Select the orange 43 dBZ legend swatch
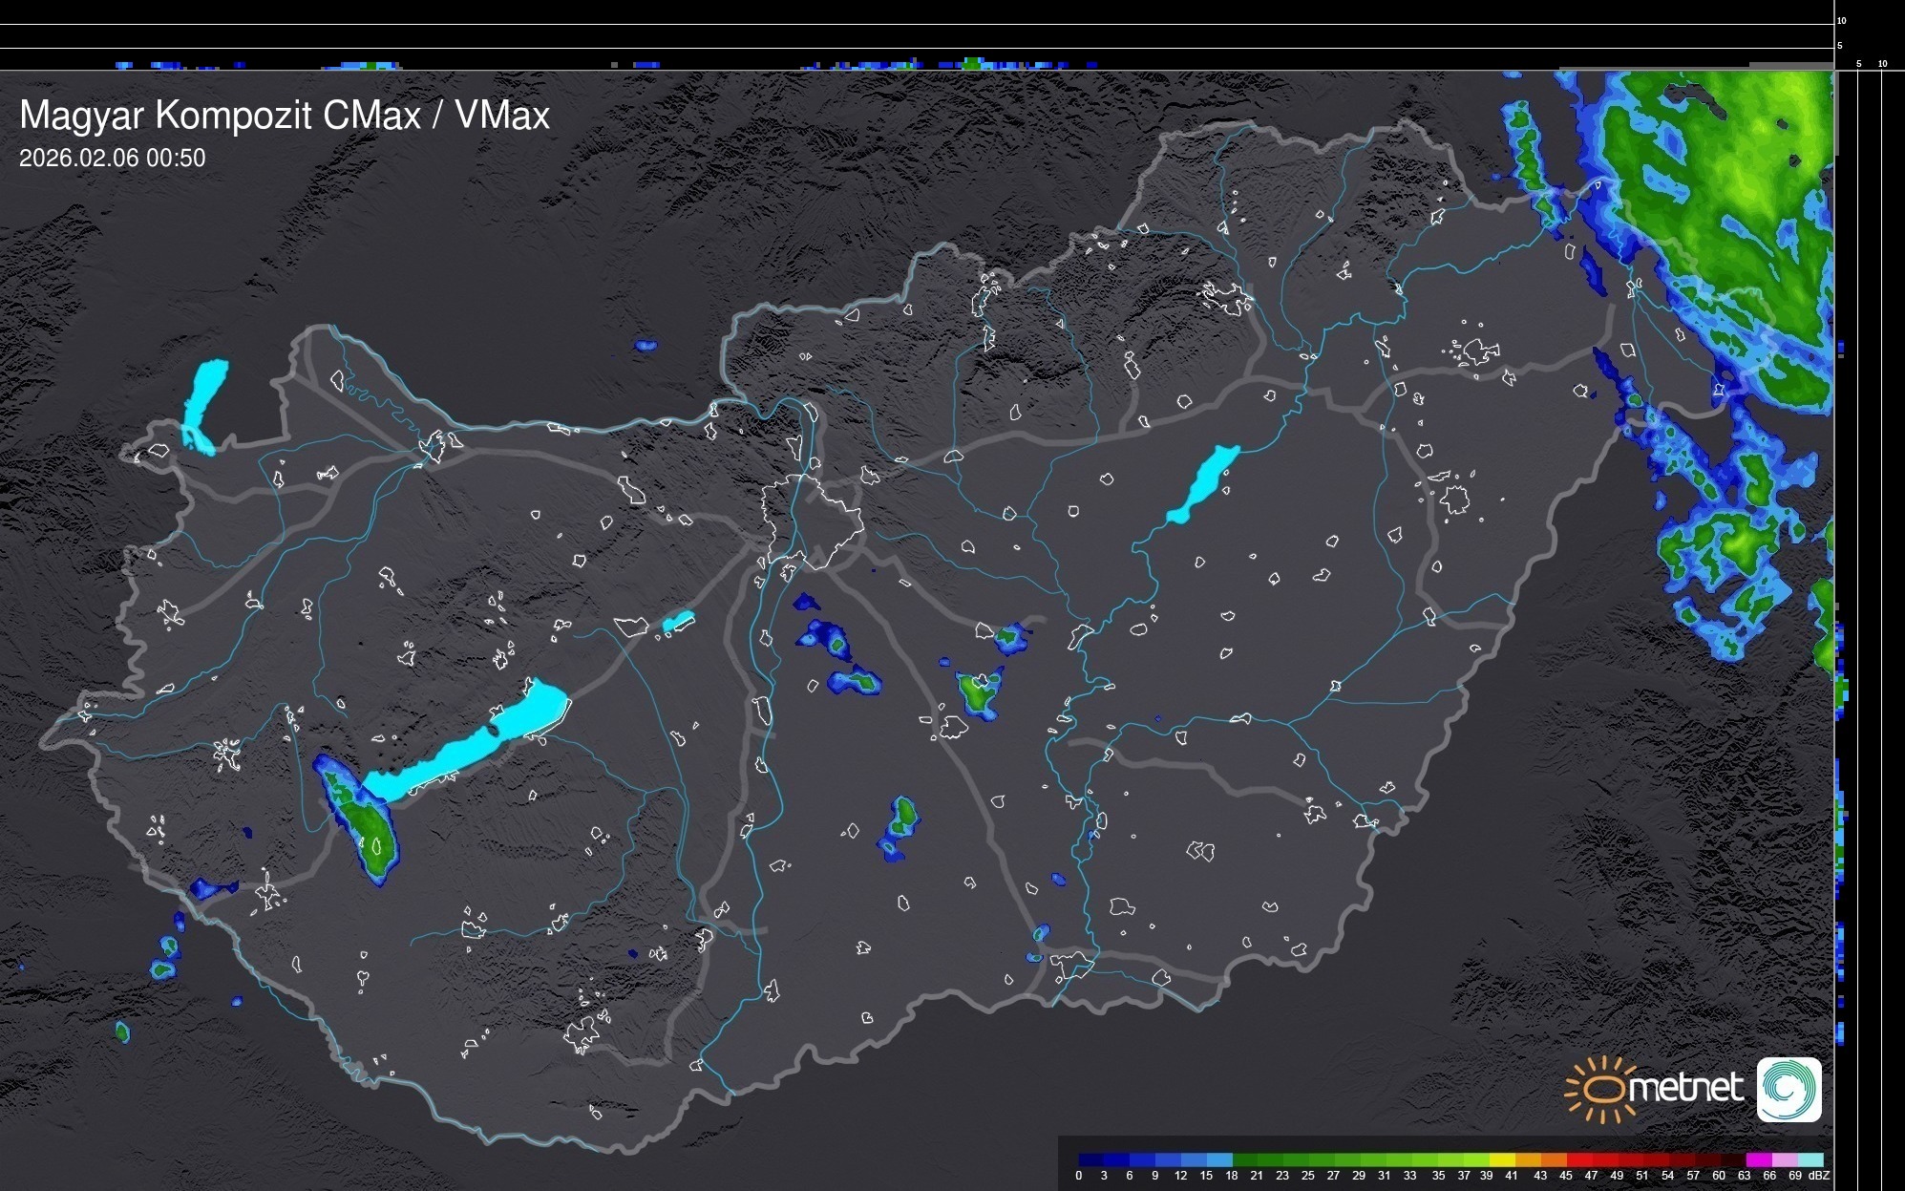This screenshot has width=1905, height=1191. click(x=1554, y=1159)
